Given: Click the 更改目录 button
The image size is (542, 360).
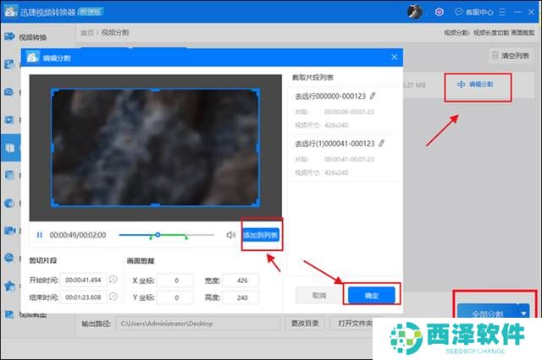Looking at the screenshot, I should click(x=305, y=323).
